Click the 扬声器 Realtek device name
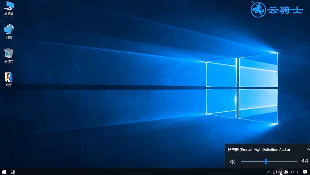 pyautogui.click(x=259, y=150)
